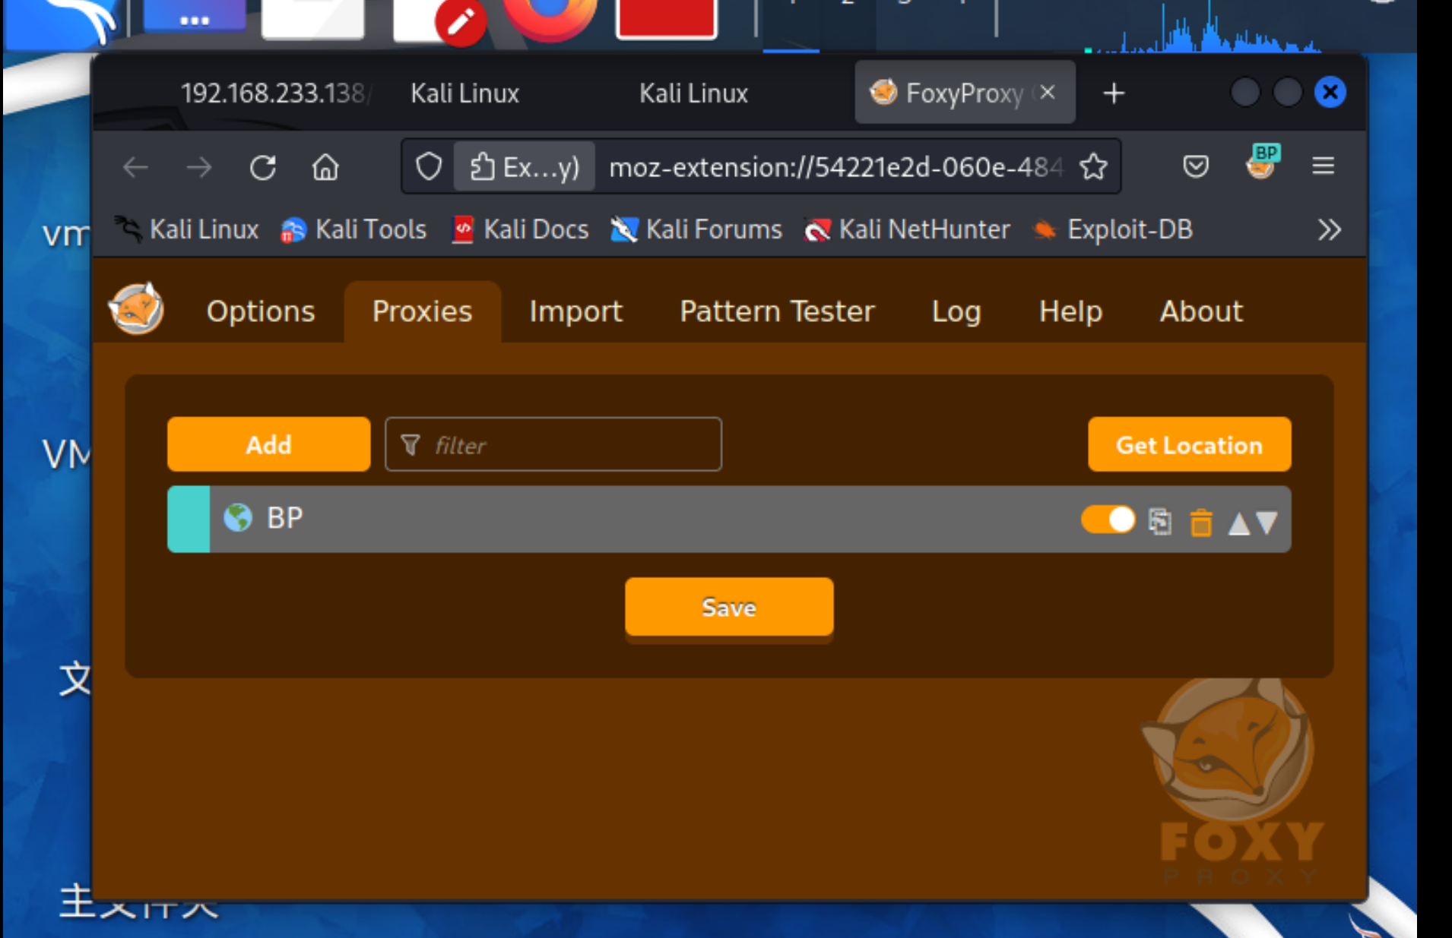Click the Get Location button
The image size is (1452, 938).
coord(1189,444)
